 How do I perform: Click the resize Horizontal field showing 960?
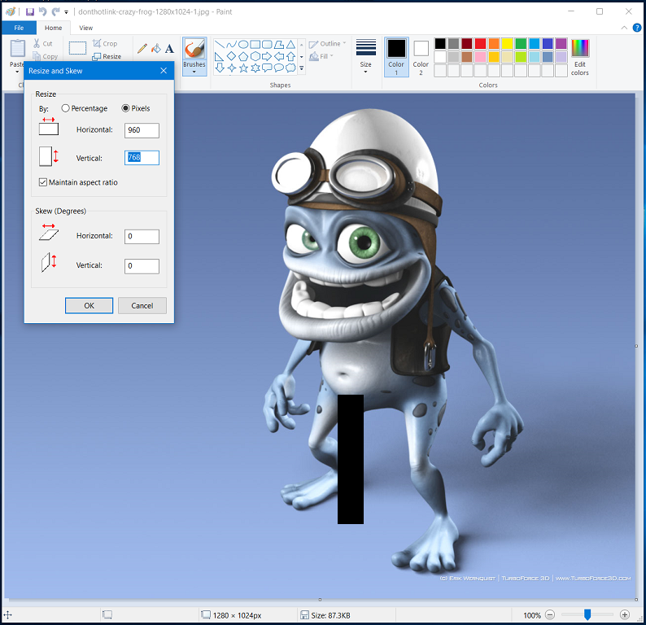pos(142,130)
